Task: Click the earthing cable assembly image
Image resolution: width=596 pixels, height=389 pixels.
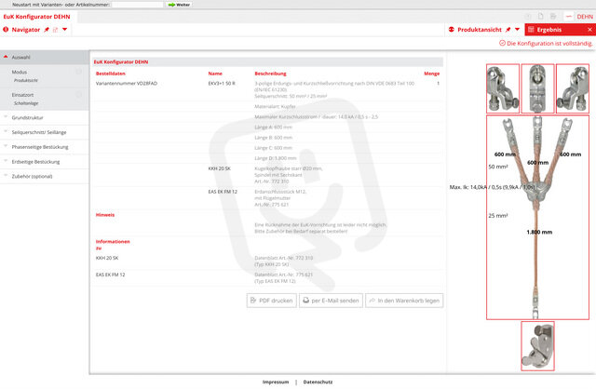Action: (537, 217)
